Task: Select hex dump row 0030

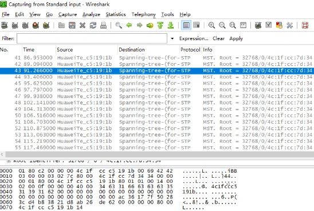Action: tap(118, 186)
